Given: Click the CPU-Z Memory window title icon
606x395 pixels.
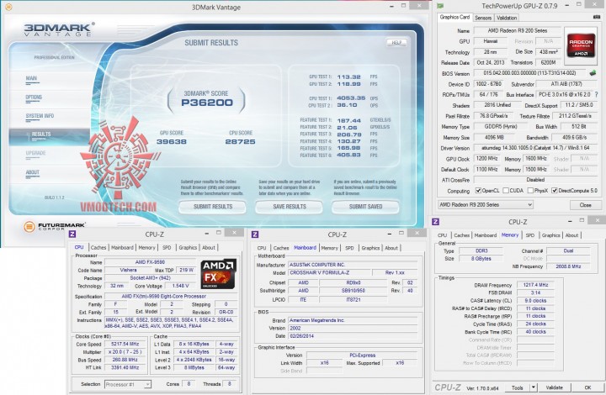Looking at the screenshot, I should 436,222.
